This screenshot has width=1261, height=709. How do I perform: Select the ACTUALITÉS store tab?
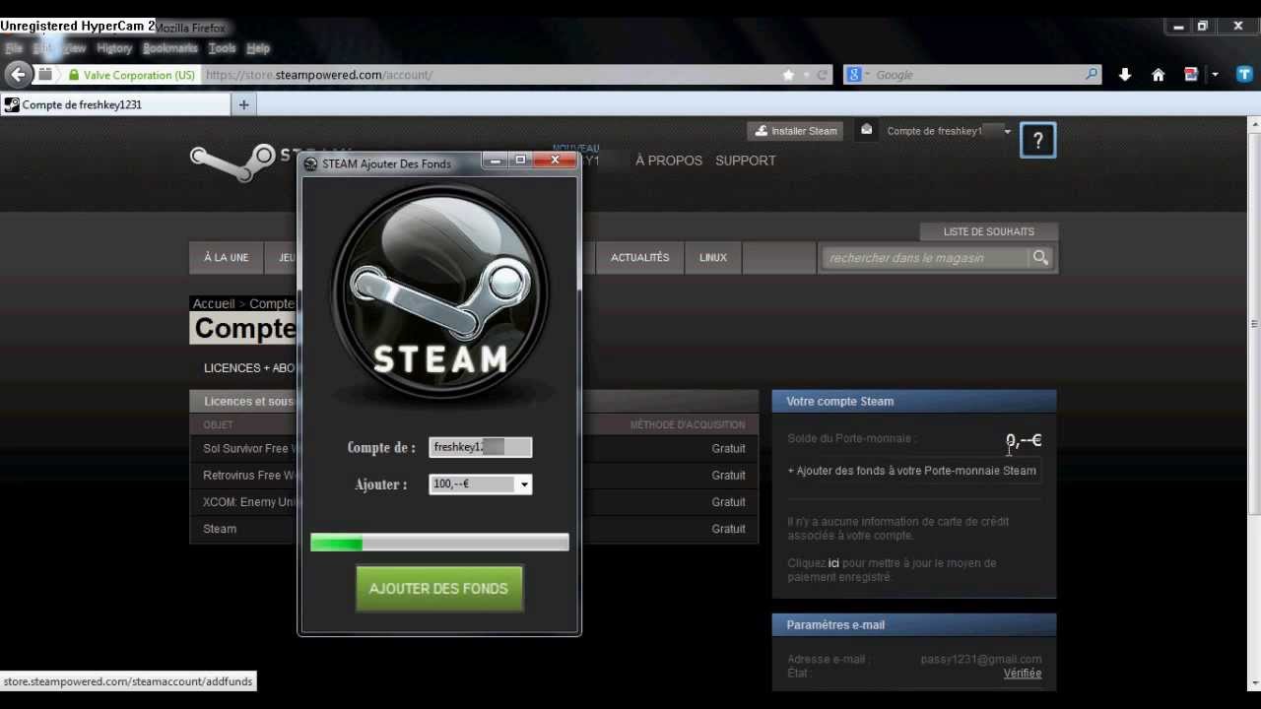[639, 257]
